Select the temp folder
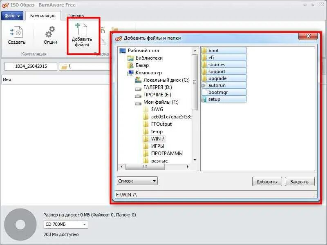Screen dimensions: 327x245 pos(153,131)
